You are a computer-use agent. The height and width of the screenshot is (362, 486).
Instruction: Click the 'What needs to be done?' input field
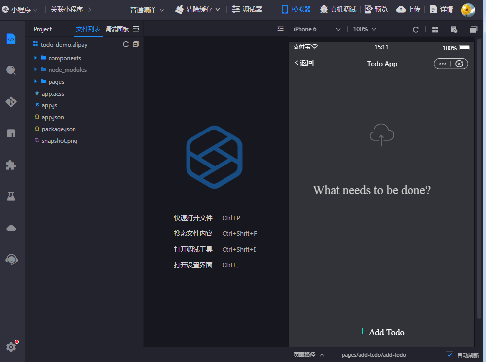coord(381,190)
